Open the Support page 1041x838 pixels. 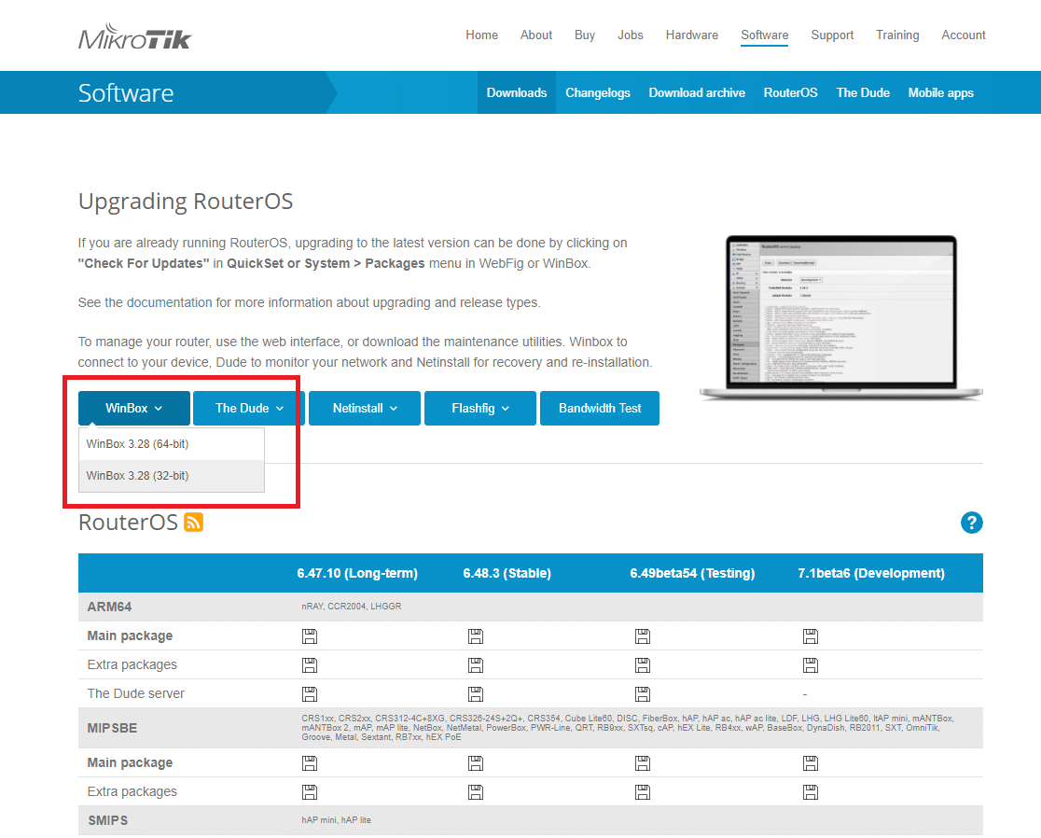(832, 35)
